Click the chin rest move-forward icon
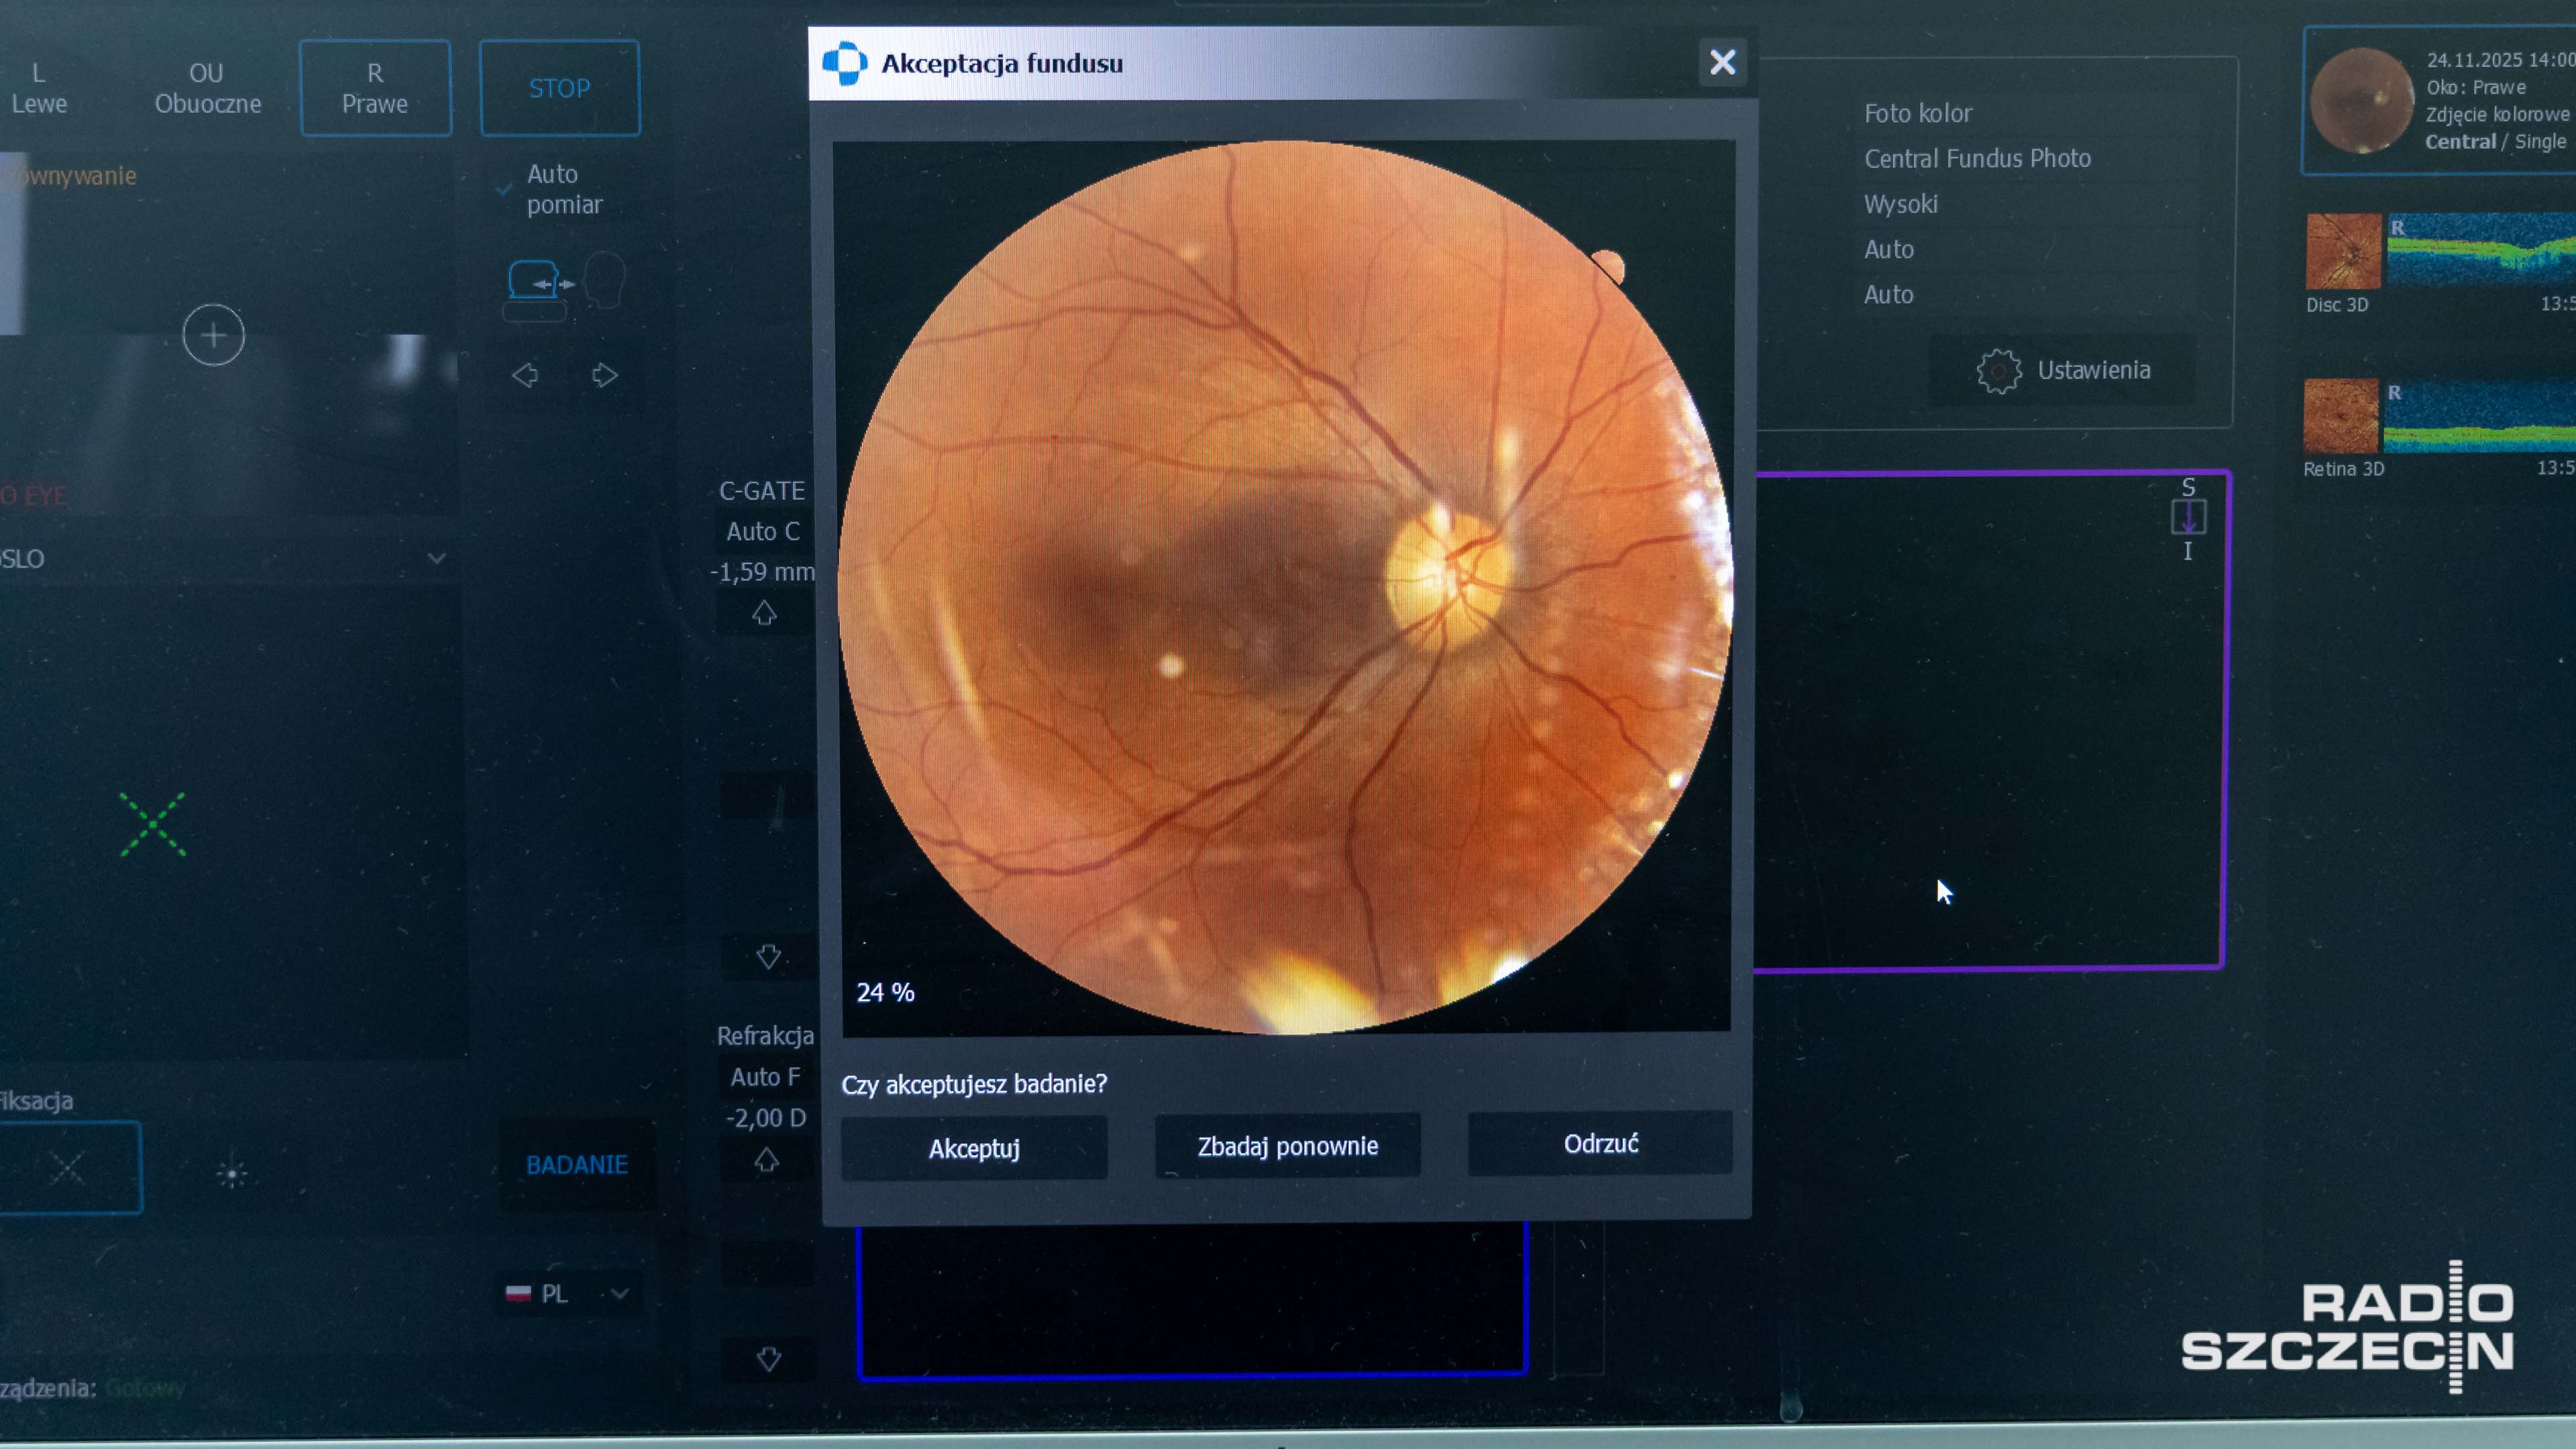2576x1449 pixels. click(541, 284)
